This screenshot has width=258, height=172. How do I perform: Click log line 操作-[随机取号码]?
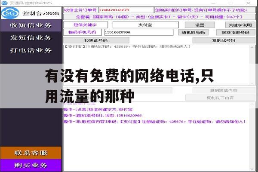(x=102, y=115)
